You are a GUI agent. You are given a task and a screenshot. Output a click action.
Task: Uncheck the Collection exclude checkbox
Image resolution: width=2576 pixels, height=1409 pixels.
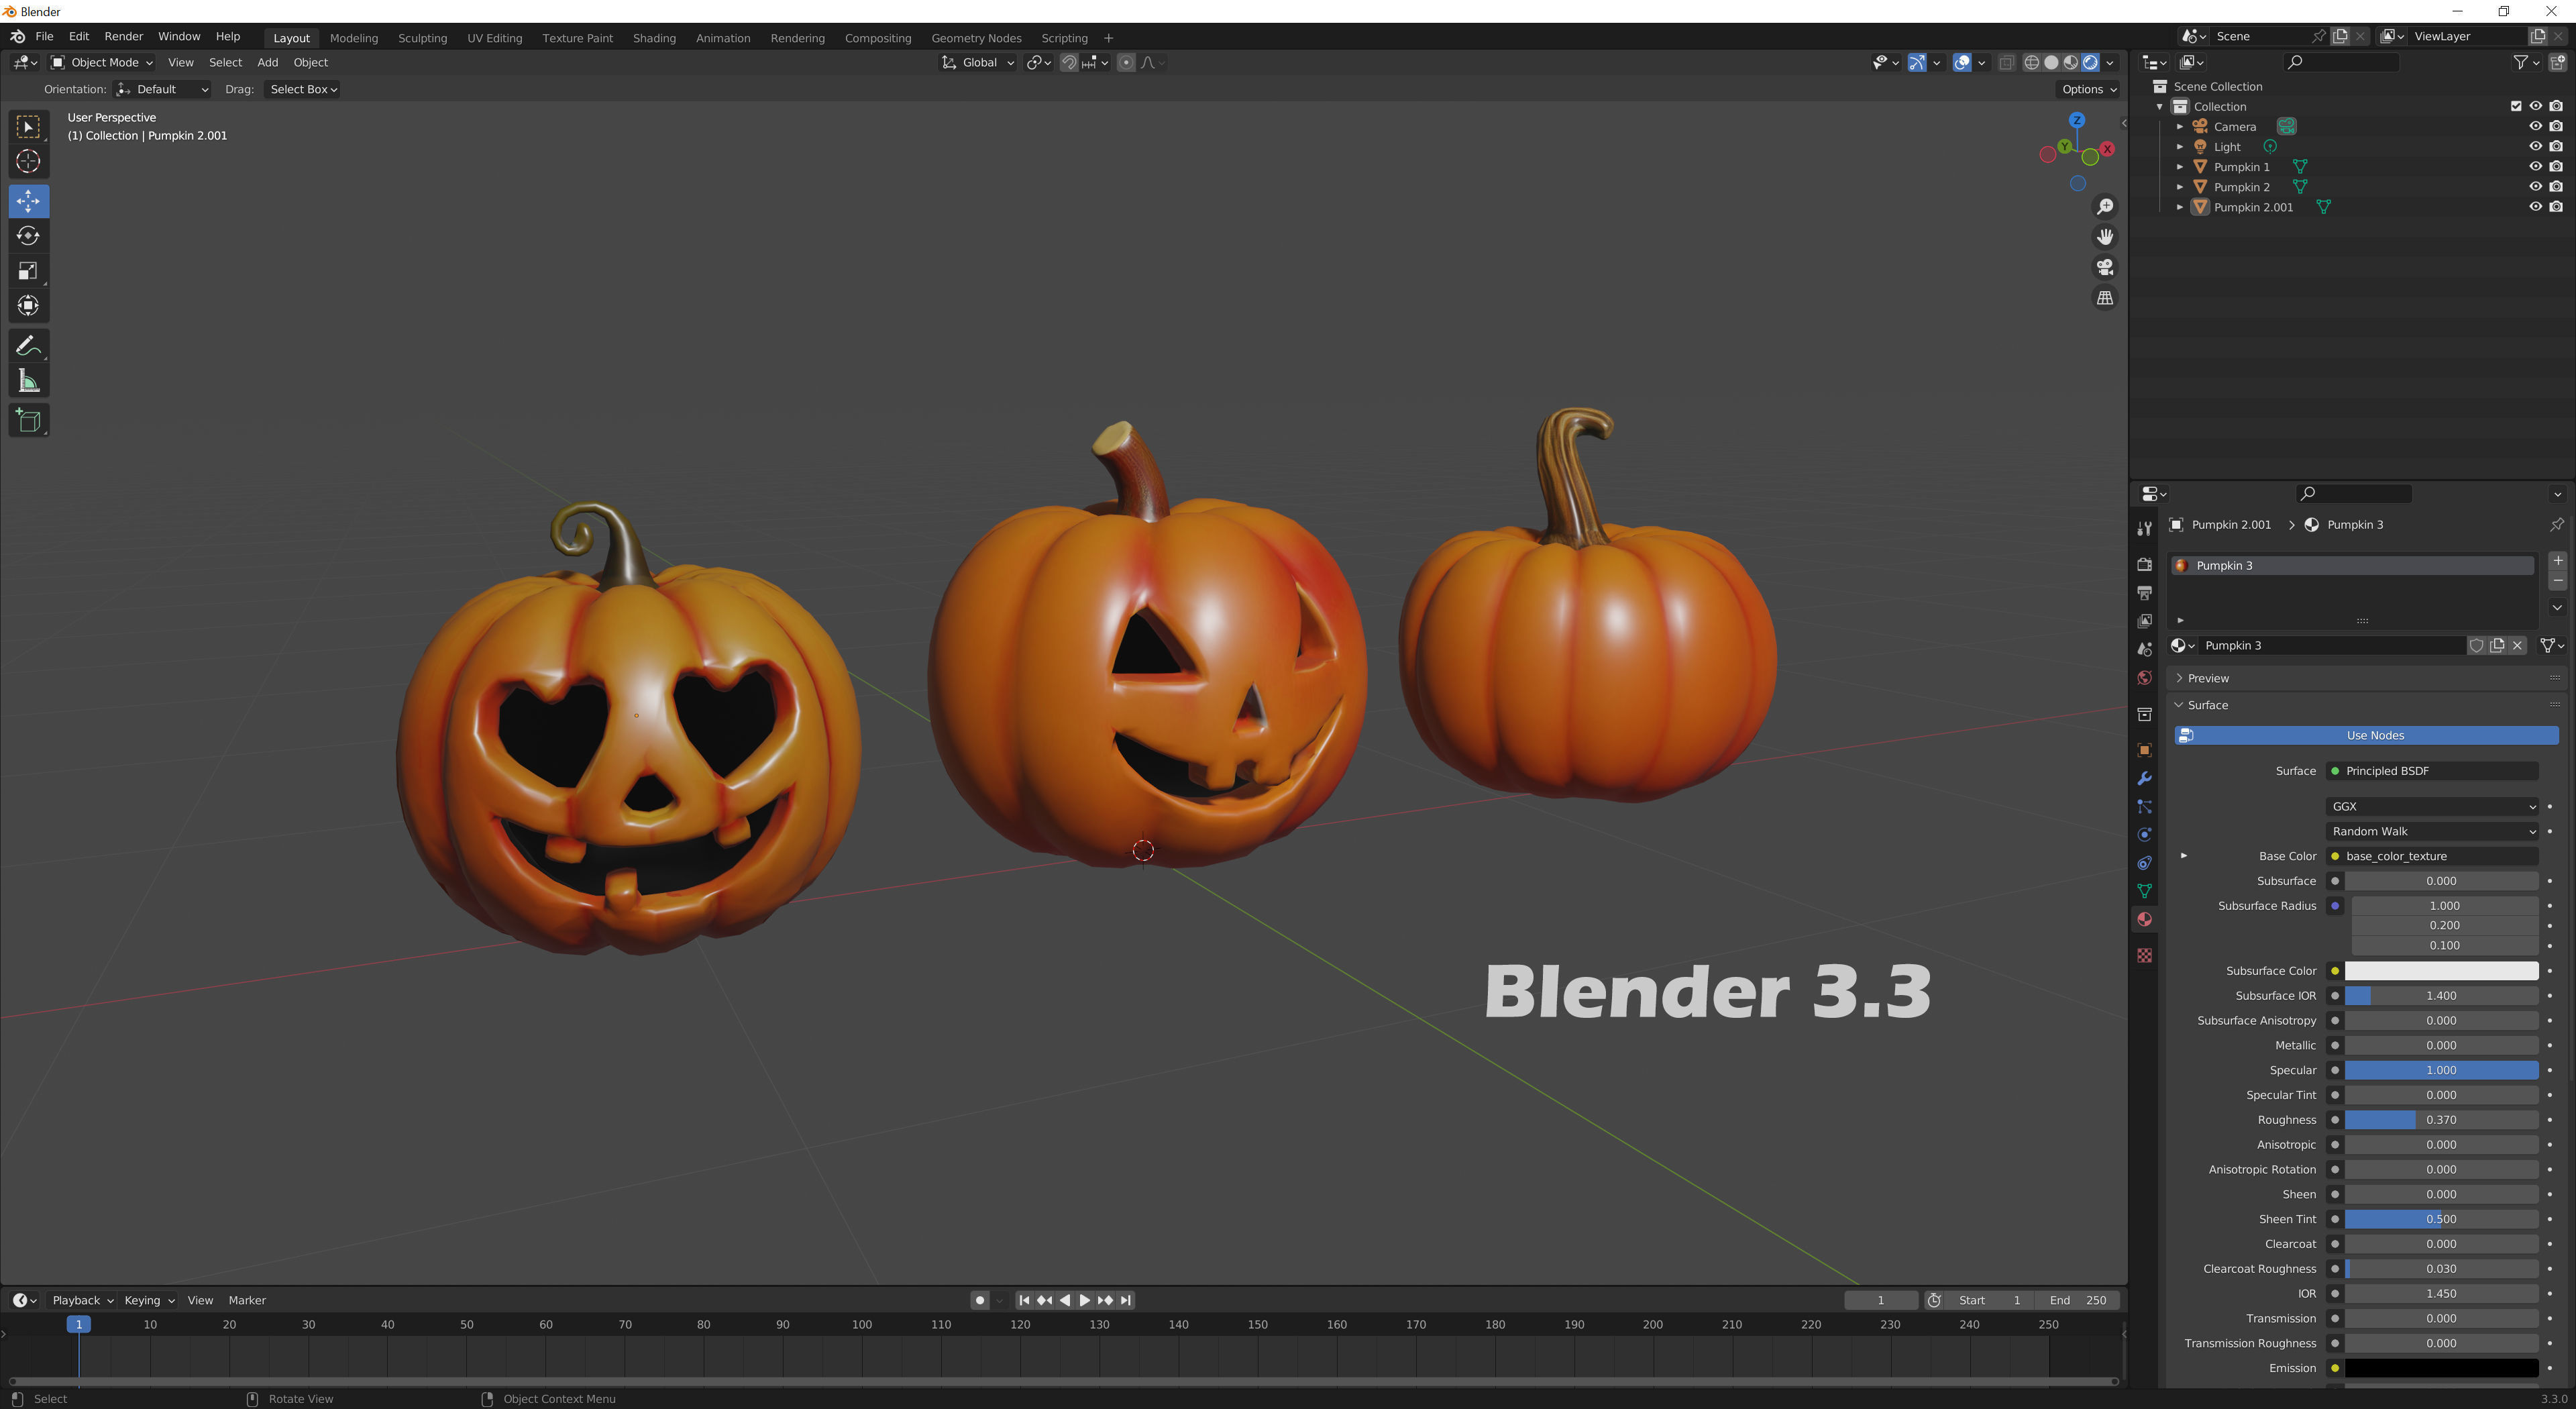click(x=2516, y=106)
